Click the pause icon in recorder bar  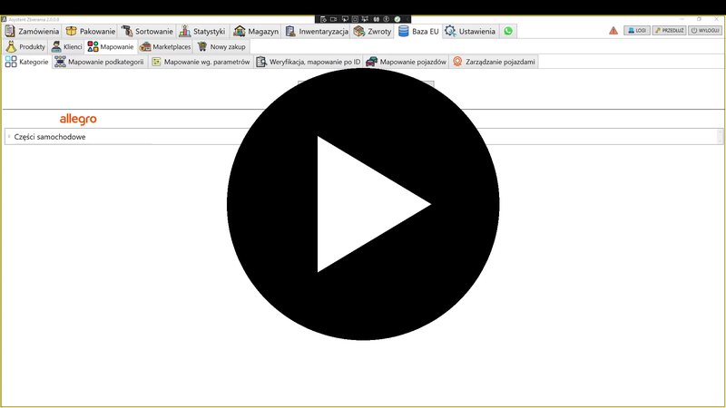pyautogui.click(x=376, y=19)
